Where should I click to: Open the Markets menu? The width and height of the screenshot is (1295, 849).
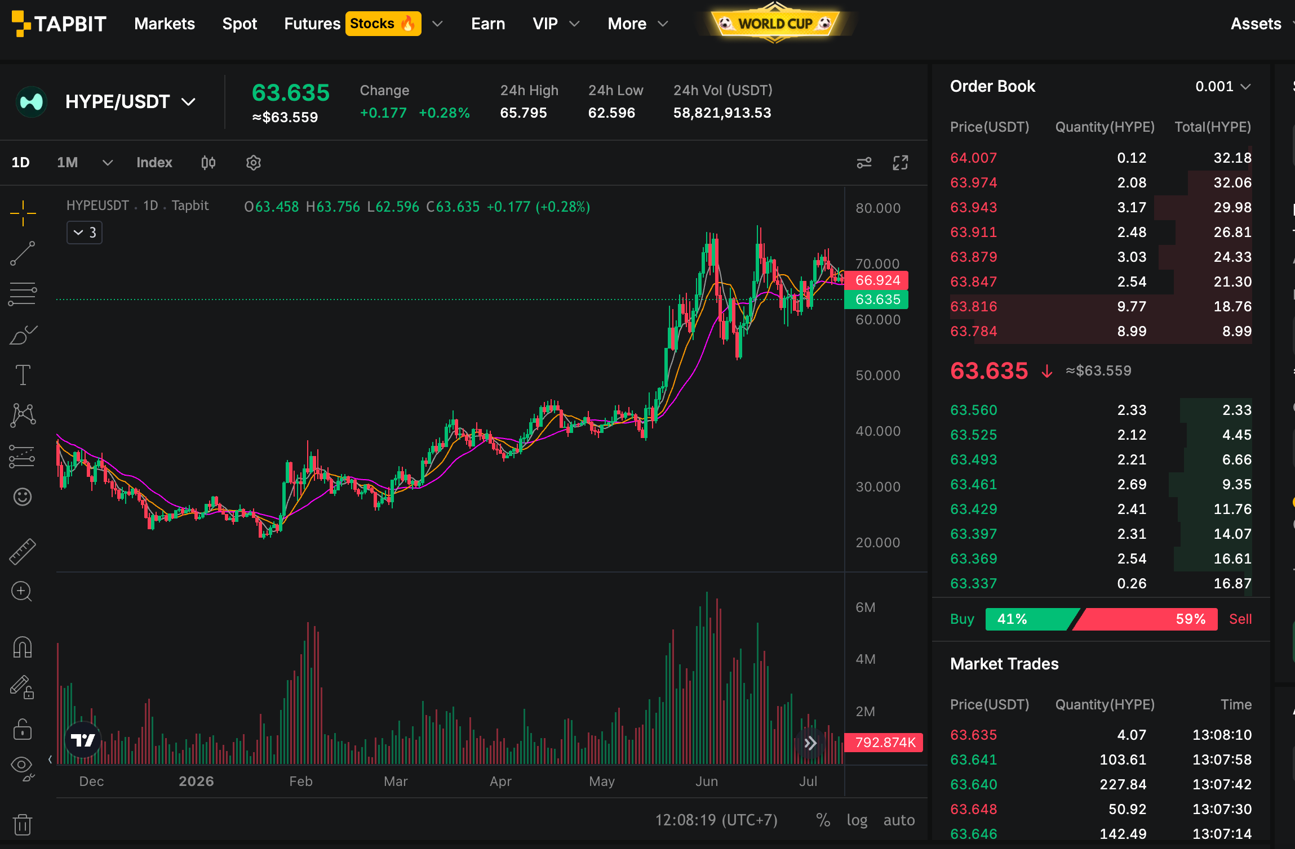point(165,24)
